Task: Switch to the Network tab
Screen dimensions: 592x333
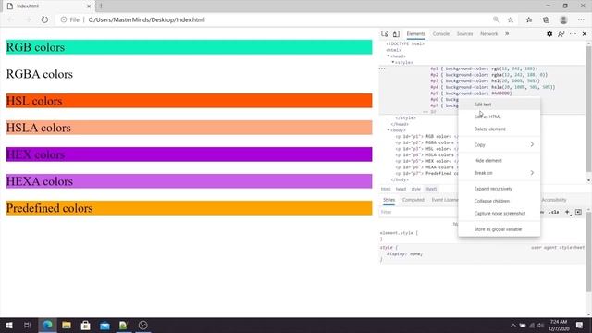Action: click(x=489, y=33)
